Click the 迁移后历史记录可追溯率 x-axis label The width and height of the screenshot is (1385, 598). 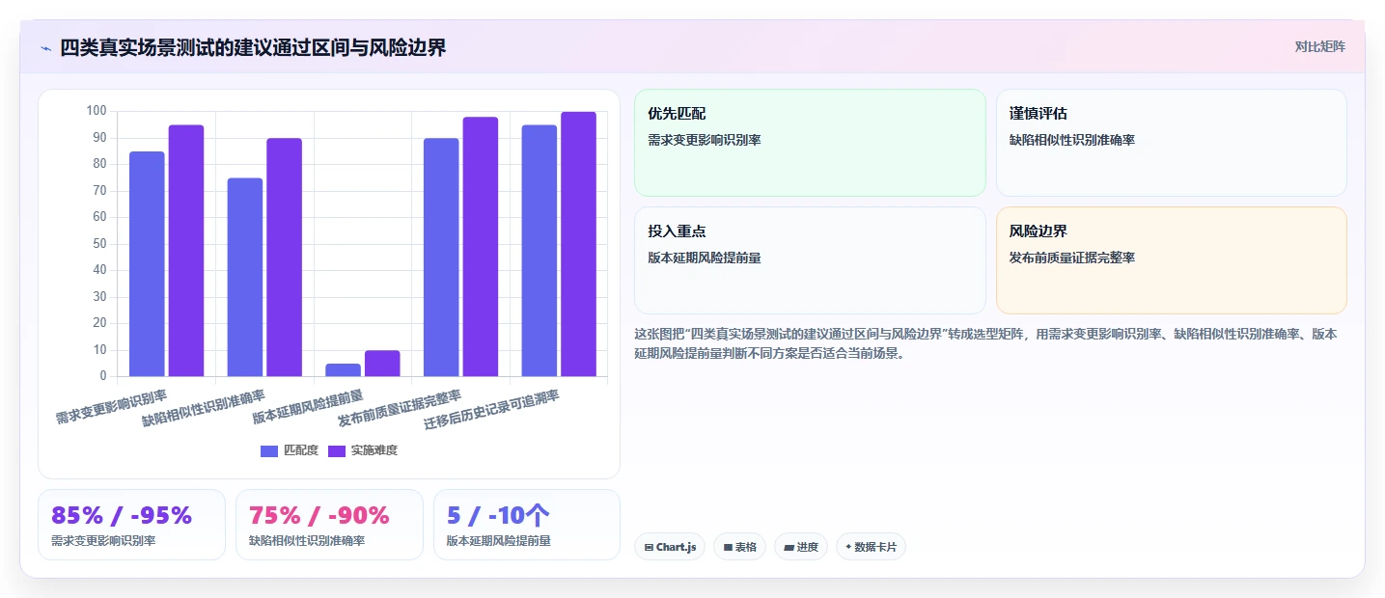pos(492,411)
